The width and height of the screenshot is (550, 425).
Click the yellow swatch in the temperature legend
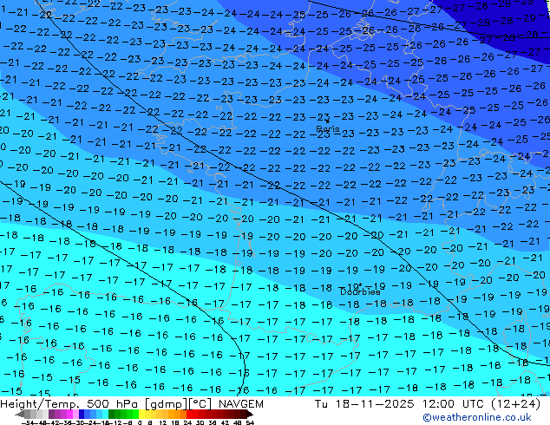(141, 414)
